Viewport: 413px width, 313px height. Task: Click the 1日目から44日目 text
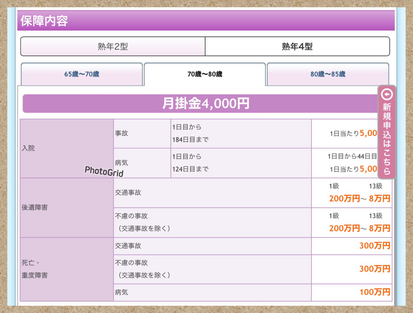pyautogui.click(x=352, y=156)
